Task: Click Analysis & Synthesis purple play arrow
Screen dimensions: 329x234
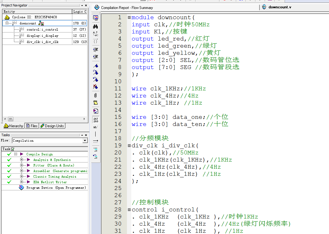Action: click(29, 160)
